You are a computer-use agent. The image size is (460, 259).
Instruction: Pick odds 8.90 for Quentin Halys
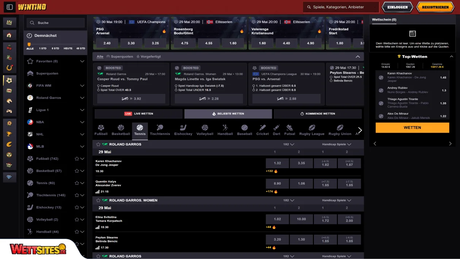click(278, 184)
